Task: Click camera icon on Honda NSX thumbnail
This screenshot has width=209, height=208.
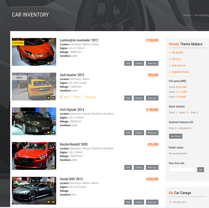Action: point(53,202)
